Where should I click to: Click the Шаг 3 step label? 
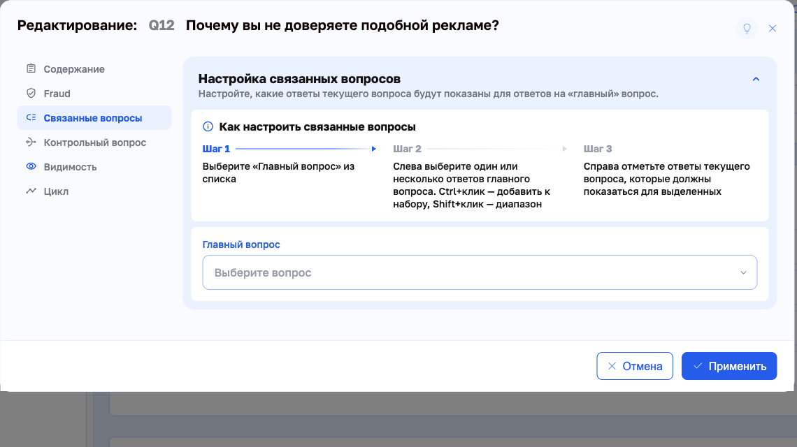598,149
